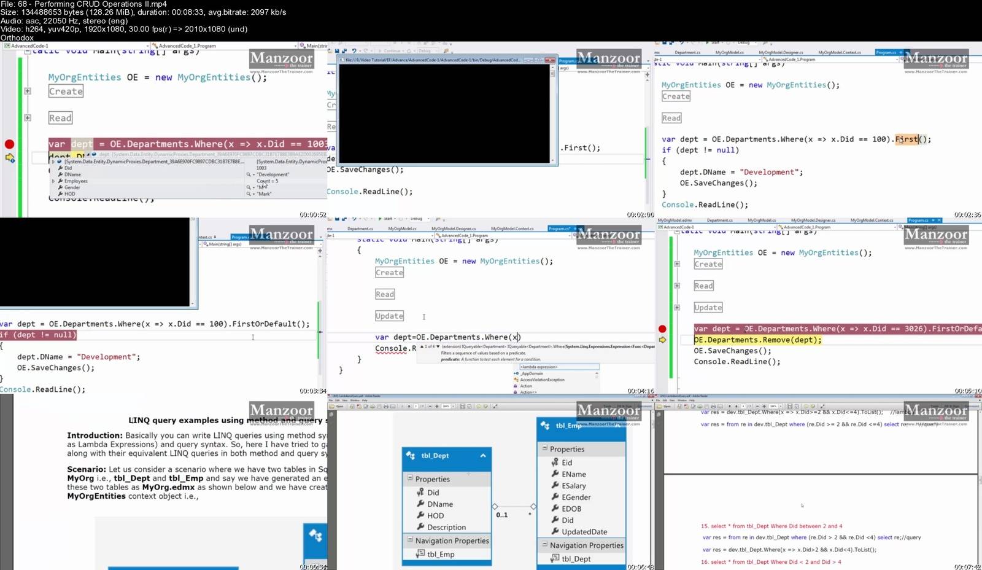This screenshot has width=982, height=570.
Task: Click the collapsed Read region in 00:02:36 frame
Action: (x=671, y=118)
